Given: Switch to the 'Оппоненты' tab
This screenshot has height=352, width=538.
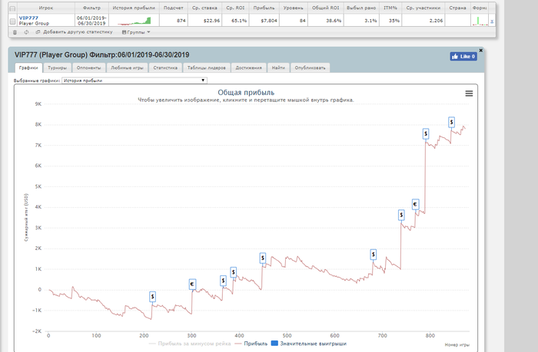Looking at the screenshot, I should [x=89, y=67].
